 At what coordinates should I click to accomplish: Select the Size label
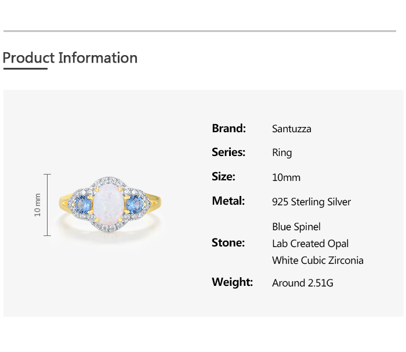223,176
